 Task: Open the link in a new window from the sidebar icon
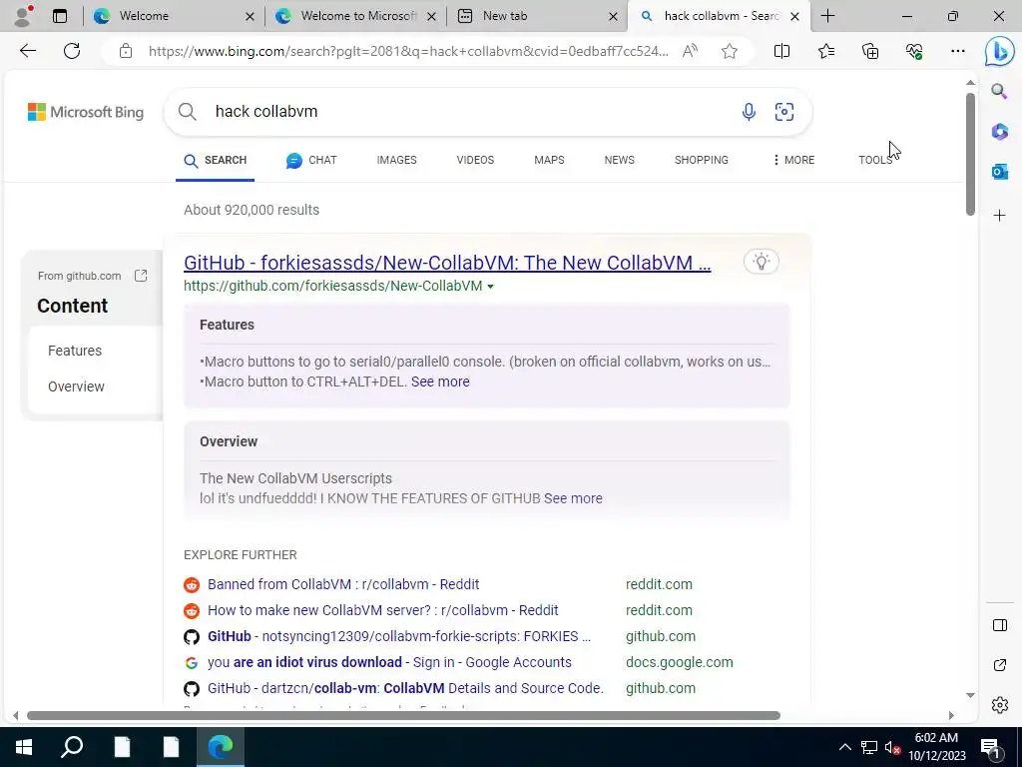tap(999, 665)
